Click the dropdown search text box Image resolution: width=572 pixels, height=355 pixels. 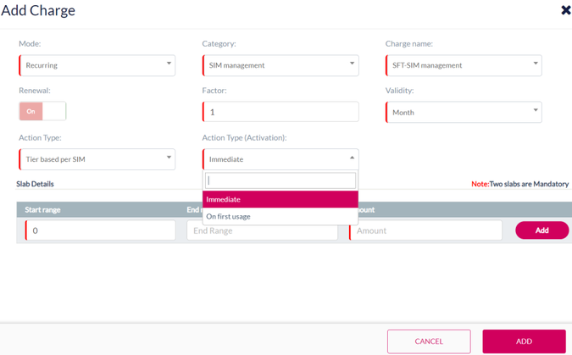280,180
